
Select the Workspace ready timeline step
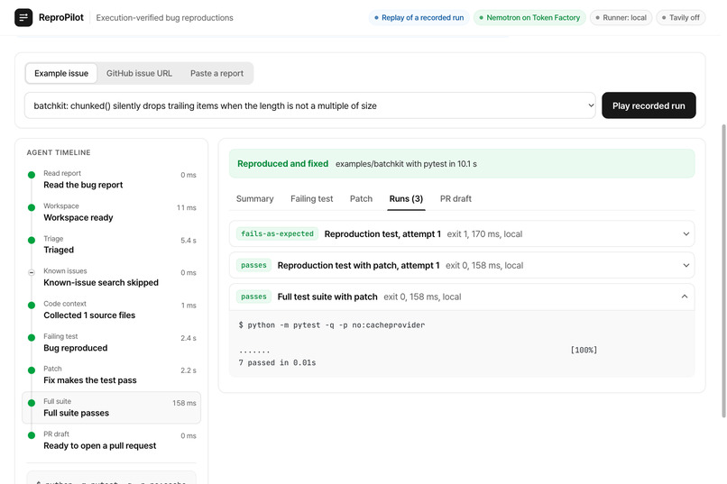[x=111, y=212]
